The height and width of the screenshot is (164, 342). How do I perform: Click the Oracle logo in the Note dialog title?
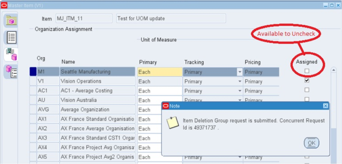tap(166, 106)
